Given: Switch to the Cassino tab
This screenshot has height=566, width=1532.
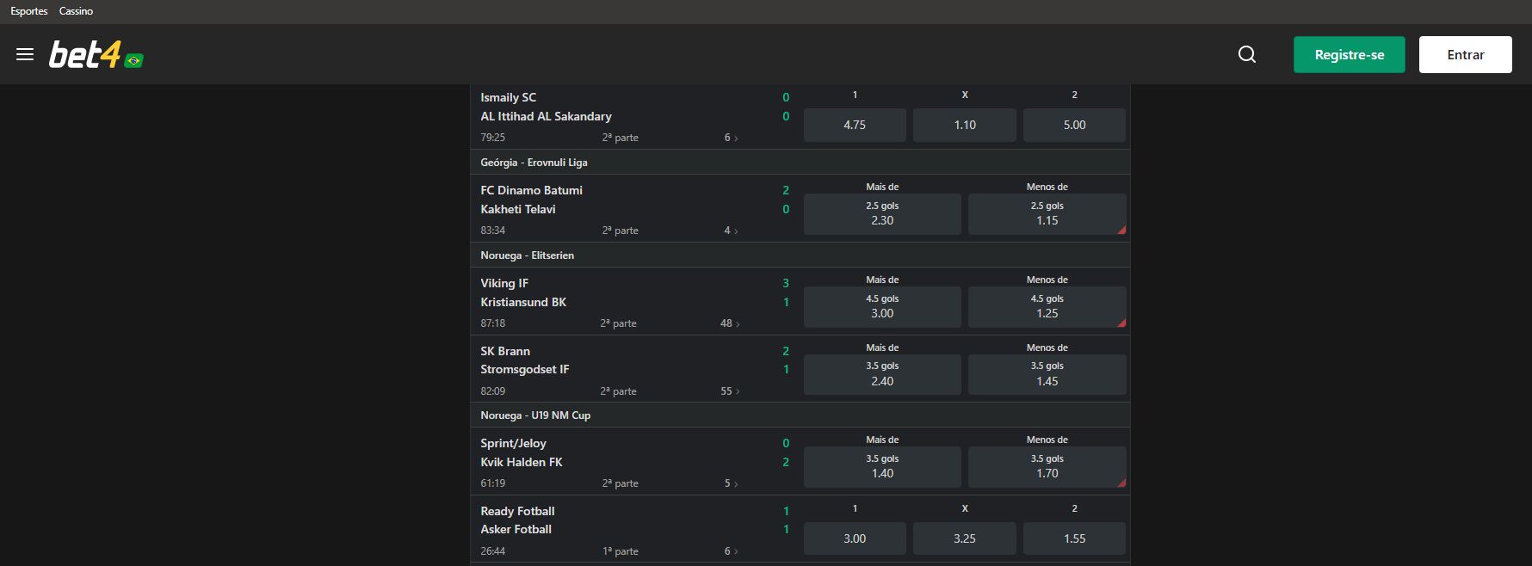Looking at the screenshot, I should (76, 11).
